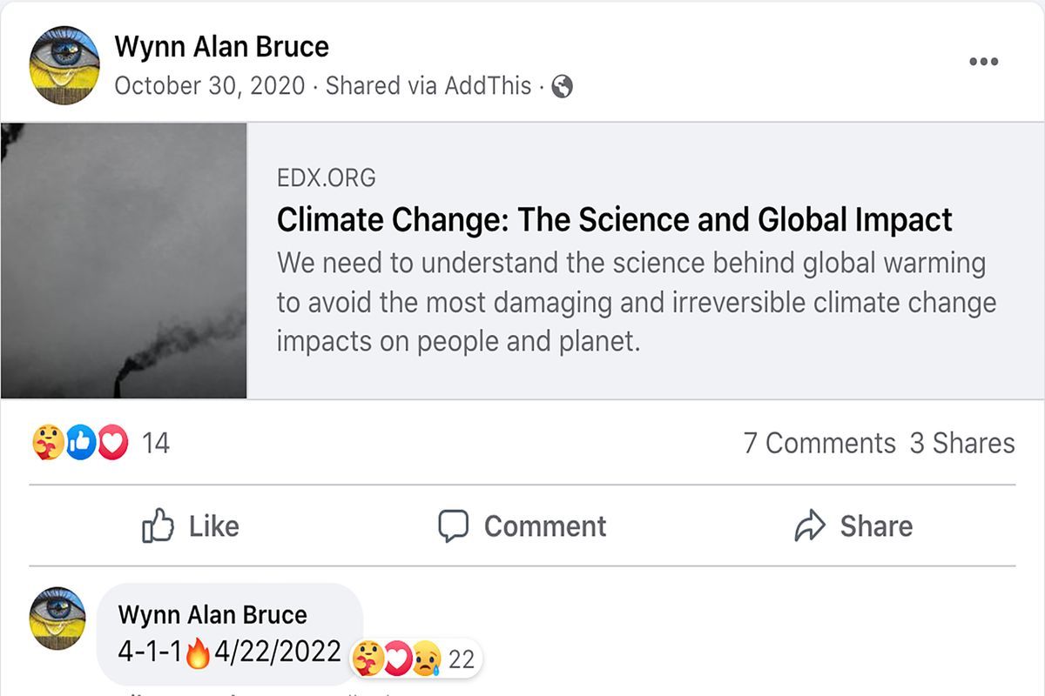Click the Share button

coord(853,526)
